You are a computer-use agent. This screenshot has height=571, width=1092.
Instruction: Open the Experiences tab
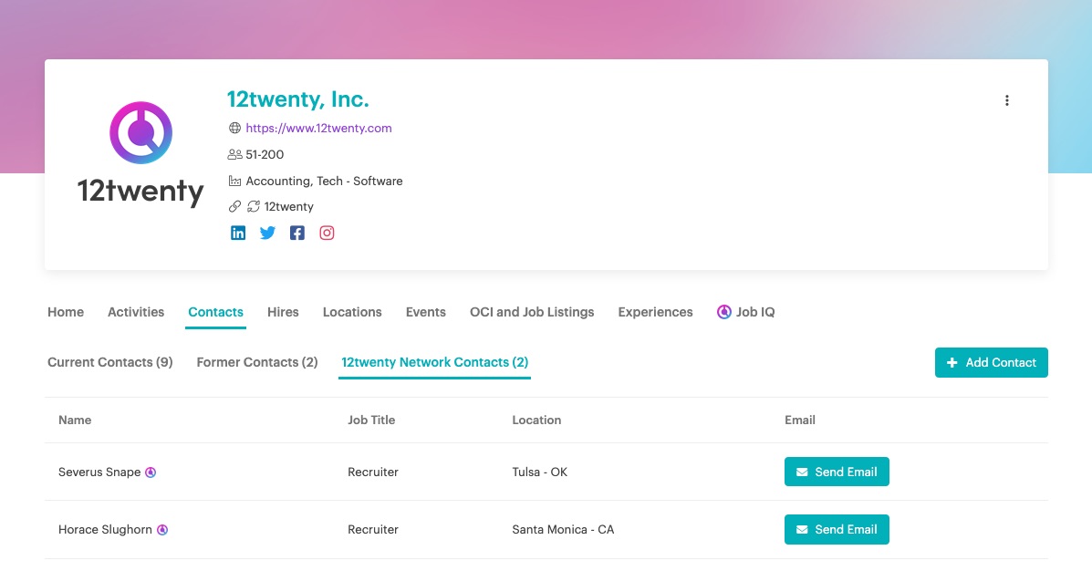(x=655, y=312)
